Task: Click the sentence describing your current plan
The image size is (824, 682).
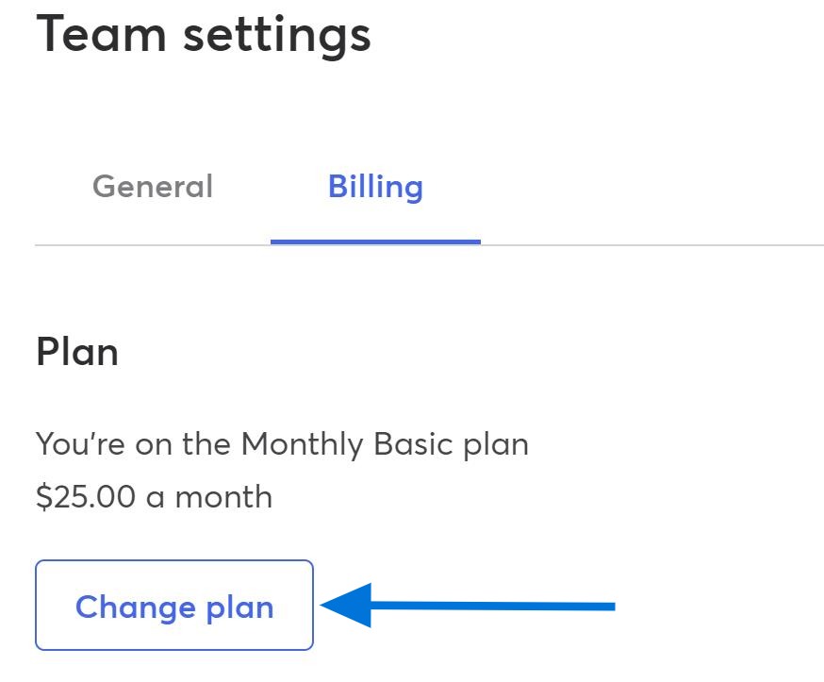Action: [x=280, y=443]
